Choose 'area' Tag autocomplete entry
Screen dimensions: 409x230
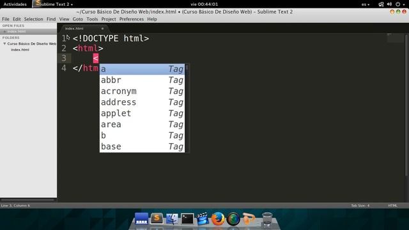142,125
